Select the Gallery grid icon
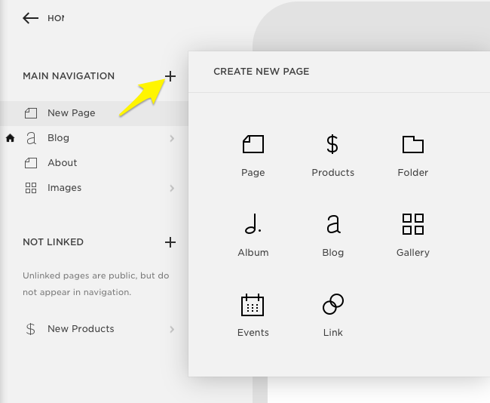The height and width of the screenshot is (403, 490). coord(412,224)
